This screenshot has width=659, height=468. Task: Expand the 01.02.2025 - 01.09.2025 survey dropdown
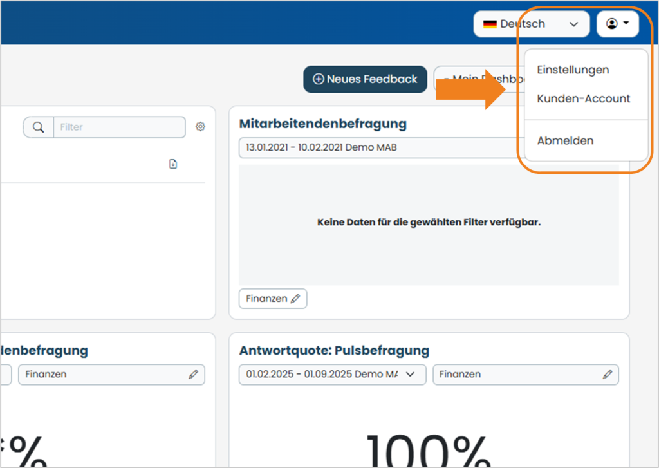tap(332, 374)
